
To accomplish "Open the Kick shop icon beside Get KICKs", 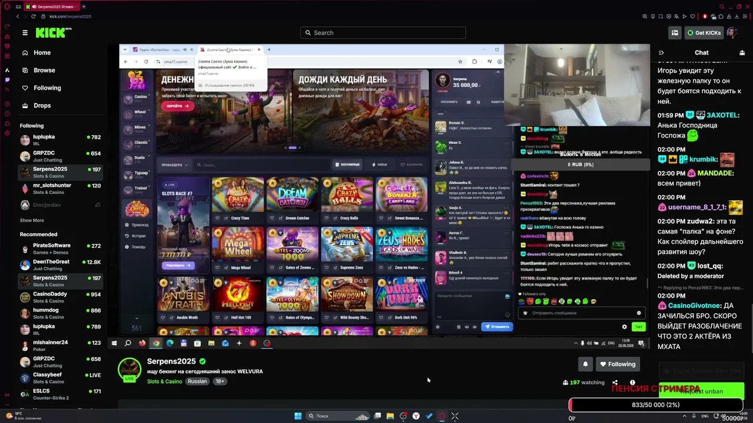I will [675, 33].
